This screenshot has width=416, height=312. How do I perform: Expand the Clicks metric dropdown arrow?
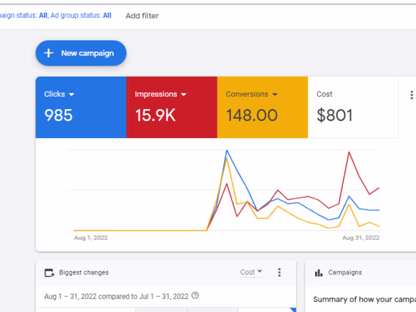point(72,95)
